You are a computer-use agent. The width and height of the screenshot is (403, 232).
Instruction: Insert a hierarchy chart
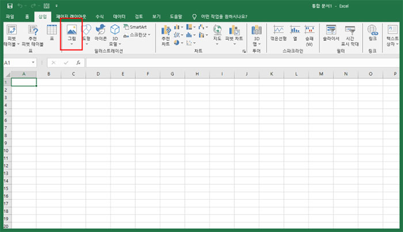point(191,27)
